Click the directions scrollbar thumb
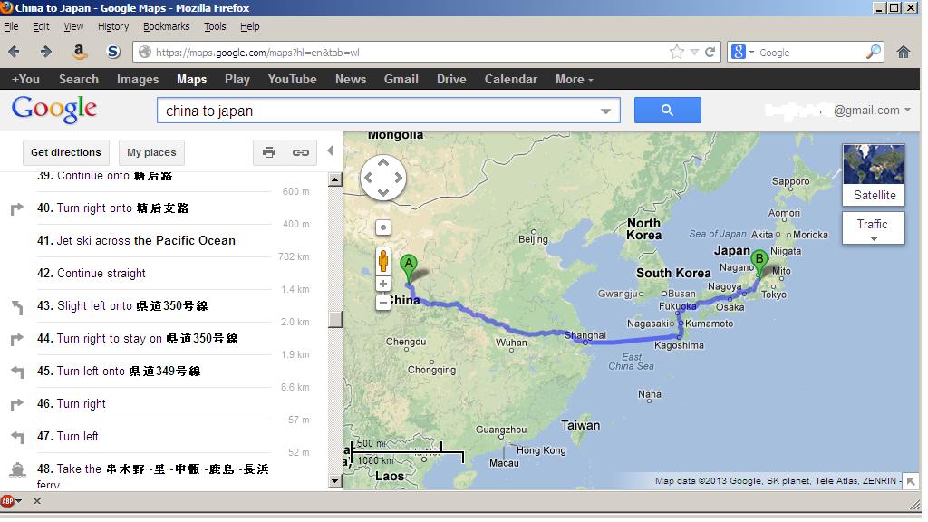 point(335,319)
